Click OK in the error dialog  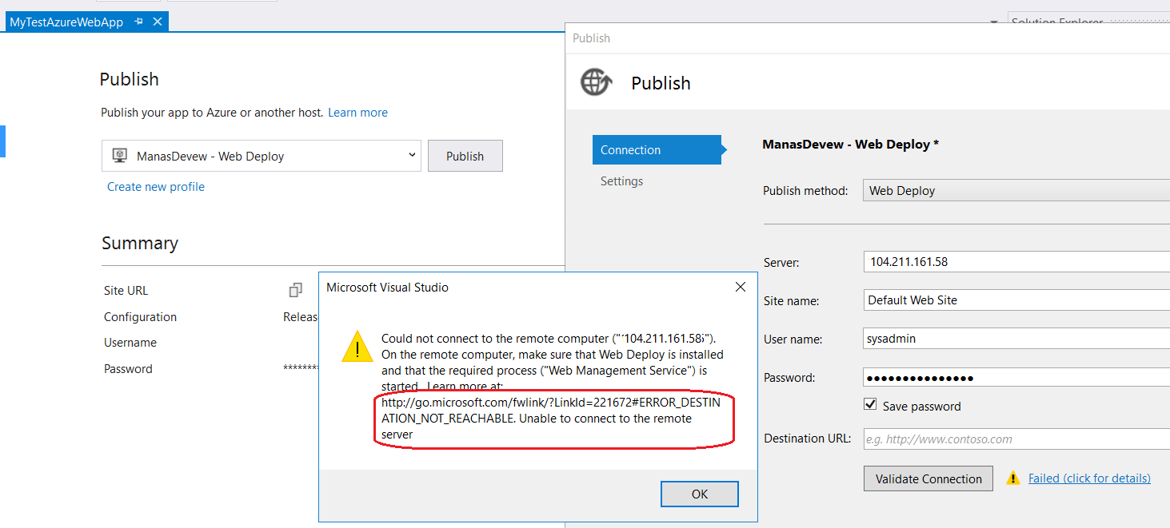click(x=700, y=494)
